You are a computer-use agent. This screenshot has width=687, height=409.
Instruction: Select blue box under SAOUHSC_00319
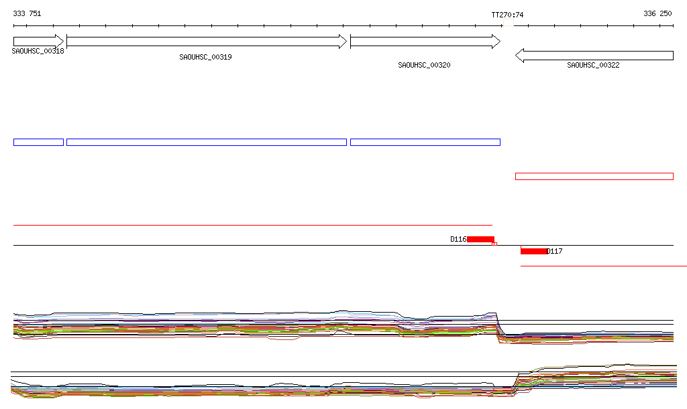(x=207, y=142)
